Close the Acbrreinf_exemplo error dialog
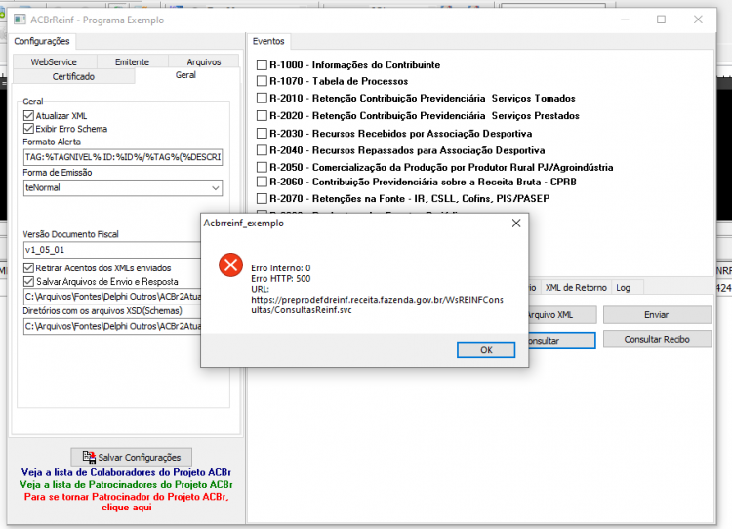 pos(516,224)
